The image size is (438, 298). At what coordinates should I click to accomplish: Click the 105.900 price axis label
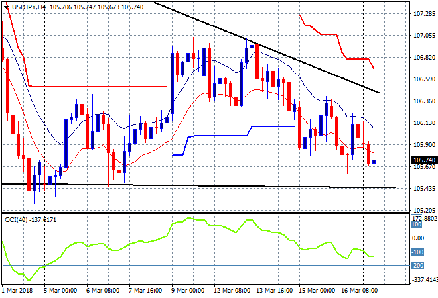[424, 144]
